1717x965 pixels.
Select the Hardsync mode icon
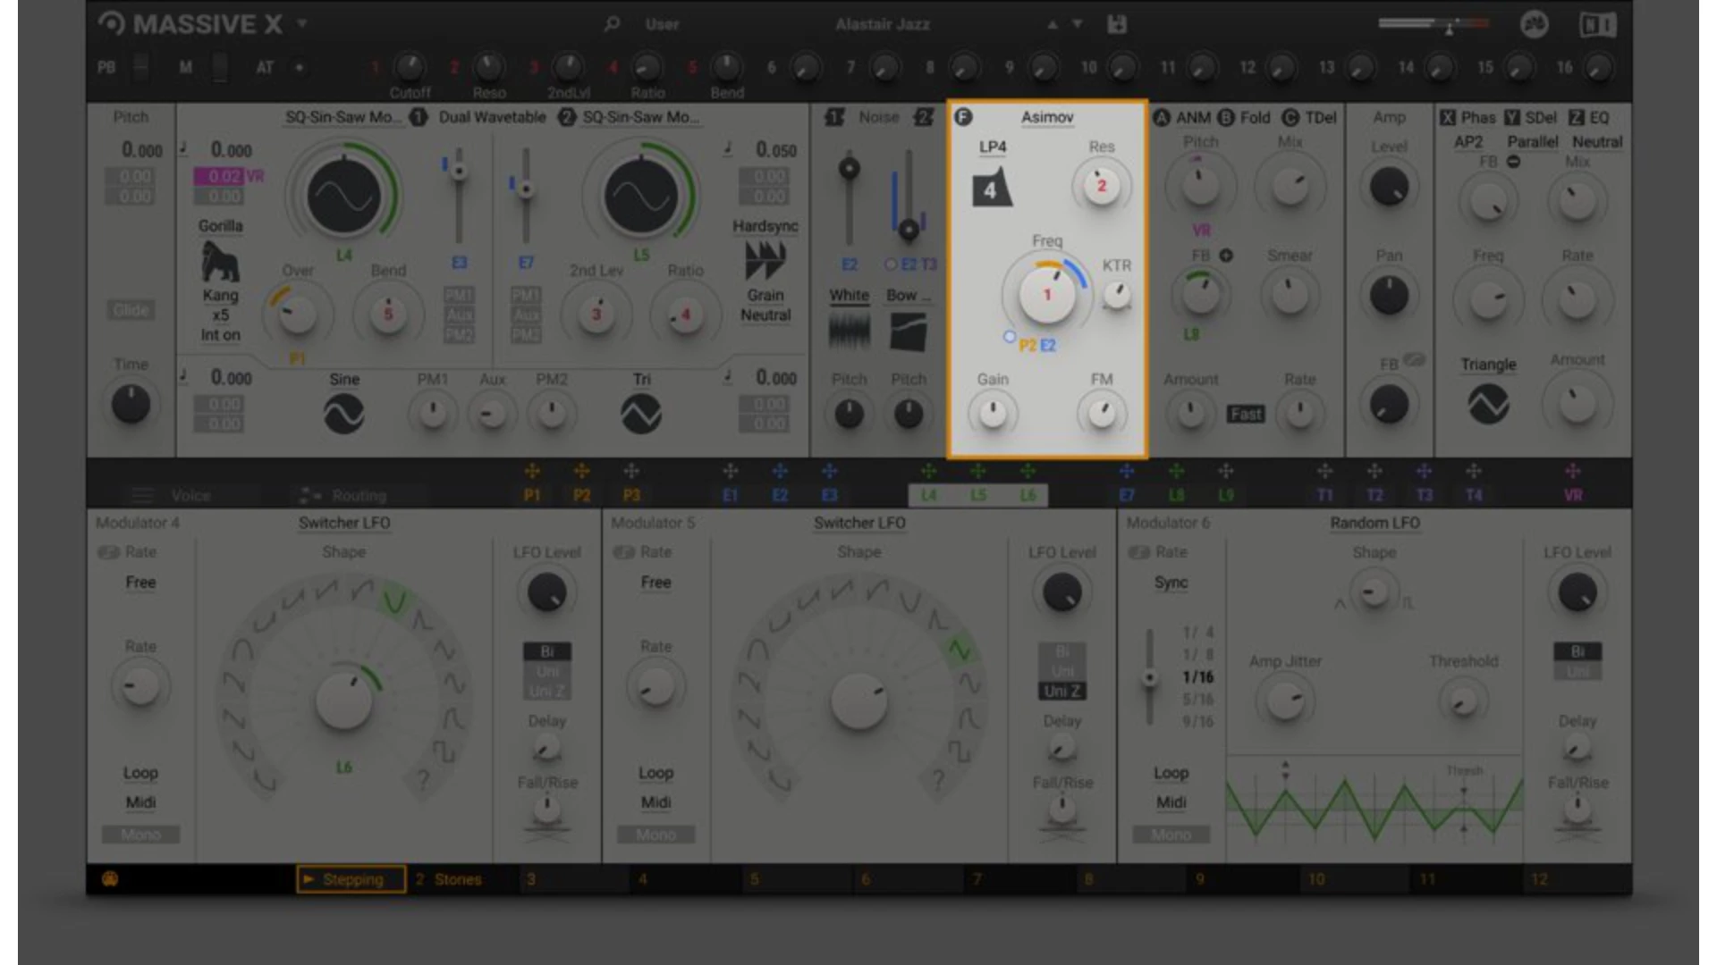[x=765, y=261]
